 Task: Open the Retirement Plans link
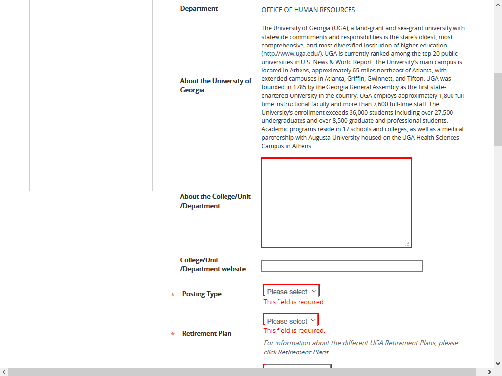point(303,352)
